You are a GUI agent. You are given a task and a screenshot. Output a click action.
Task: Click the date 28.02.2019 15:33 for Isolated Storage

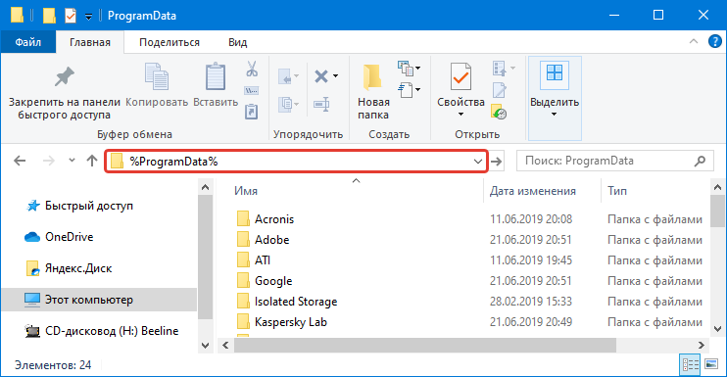(531, 302)
